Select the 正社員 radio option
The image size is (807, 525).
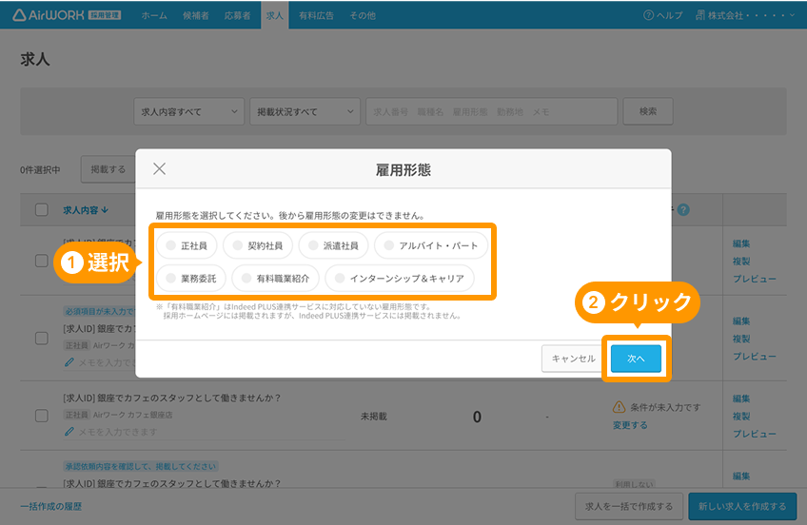[x=187, y=245]
